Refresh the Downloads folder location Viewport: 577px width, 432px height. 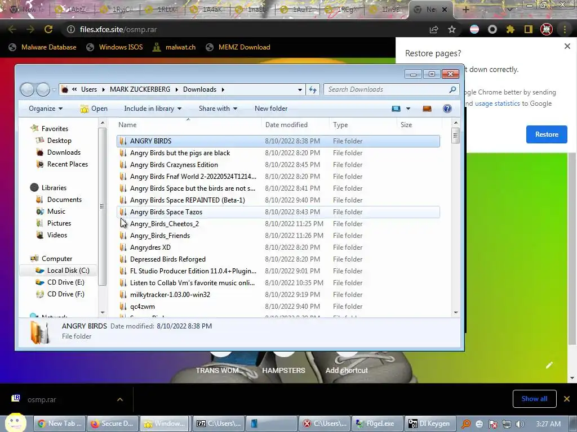(x=312, y=89)
